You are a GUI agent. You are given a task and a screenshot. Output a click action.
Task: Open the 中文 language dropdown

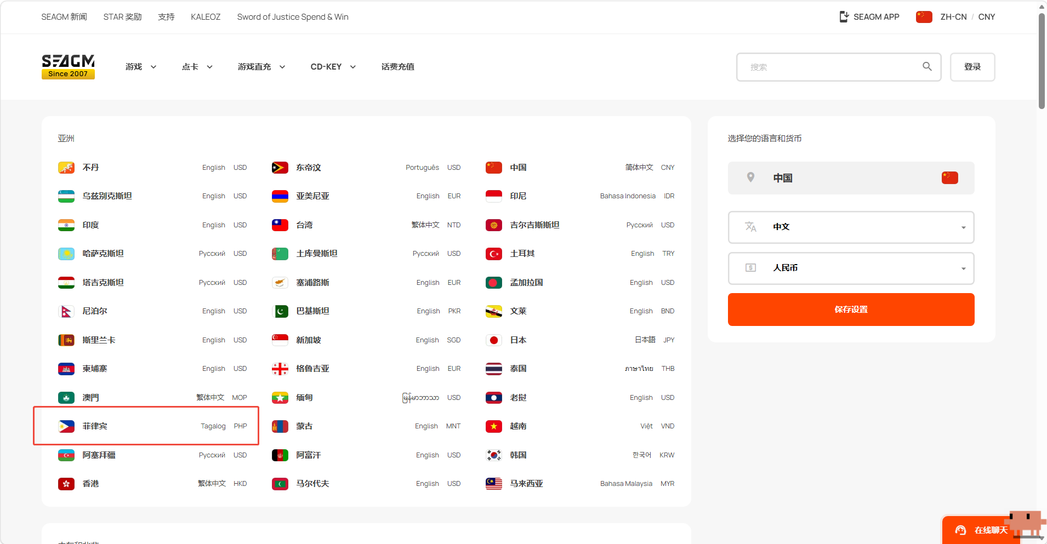[x=851, y=227]
